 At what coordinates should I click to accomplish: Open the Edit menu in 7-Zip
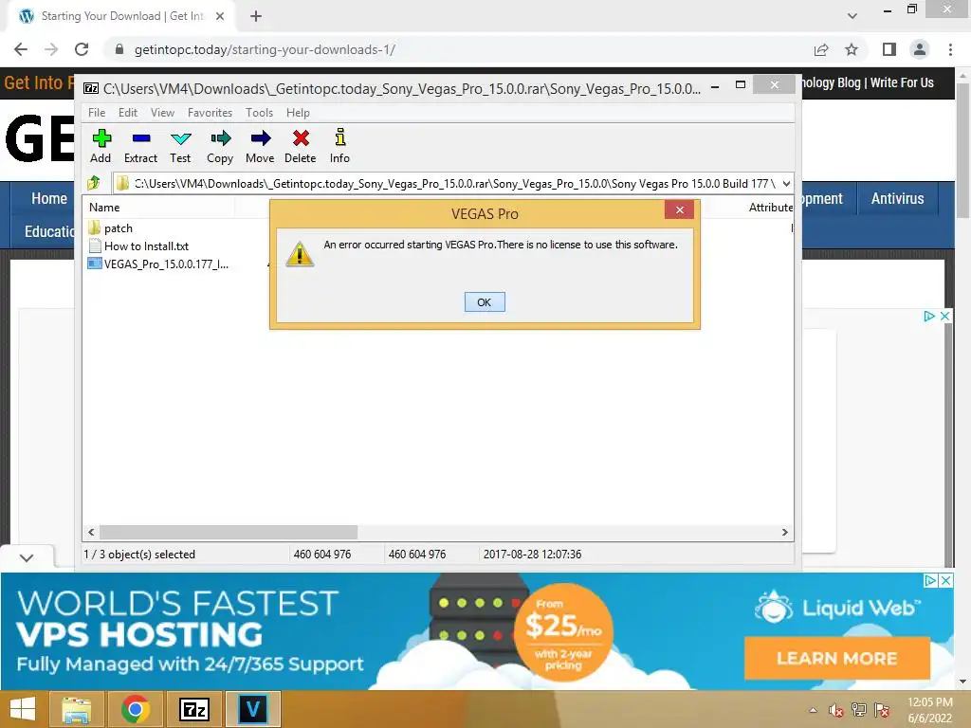128,113
